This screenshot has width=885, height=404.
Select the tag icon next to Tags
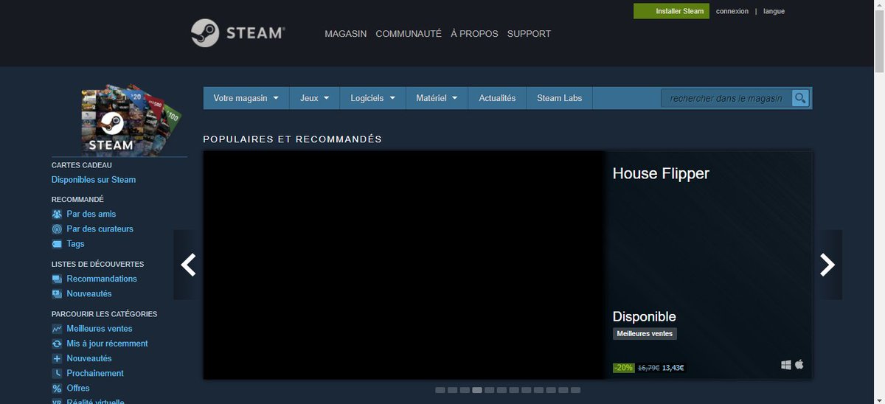[x=57, y=244]
